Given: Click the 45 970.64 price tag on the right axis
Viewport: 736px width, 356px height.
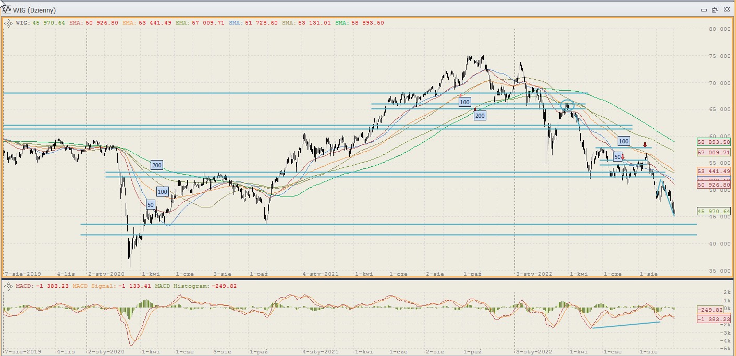Looking at the screenshot, I should coord(714,211).
